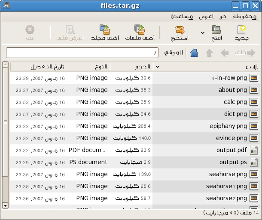Sort by Date Modified (تاريخ التعديل) column
Image resolution: width=262 pixels, height=220 pixels.
(39, 67)
